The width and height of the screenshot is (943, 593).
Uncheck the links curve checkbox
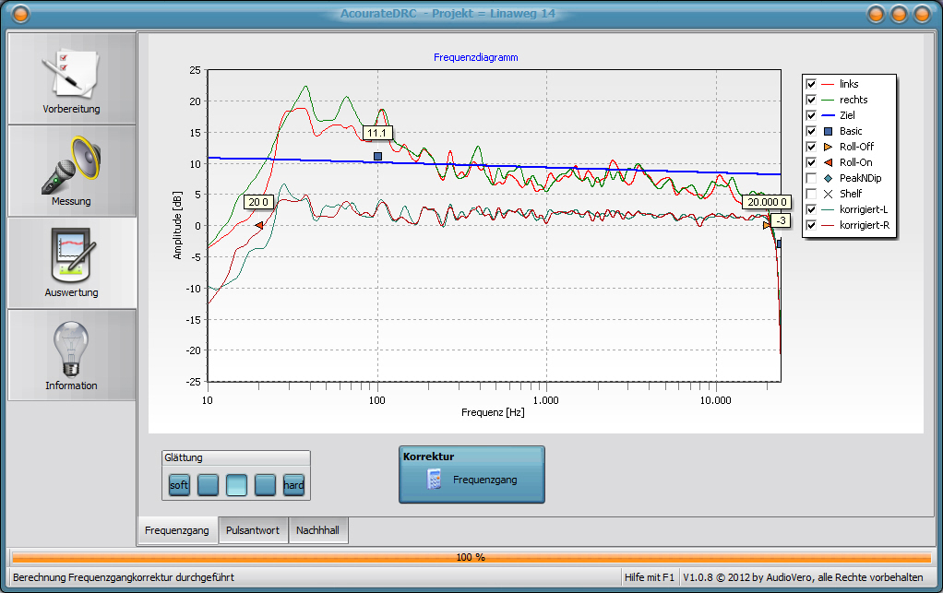coord(811,84)
